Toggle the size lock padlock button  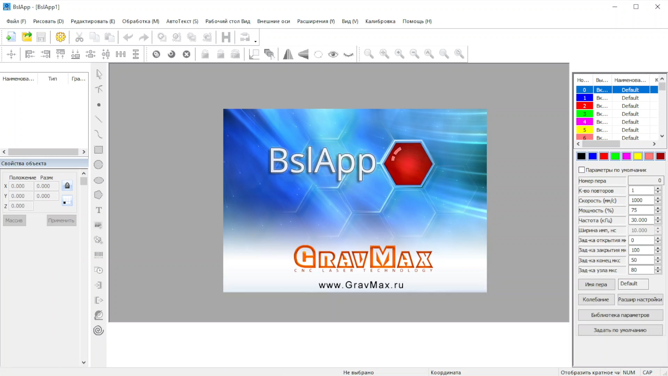[67, 186]
